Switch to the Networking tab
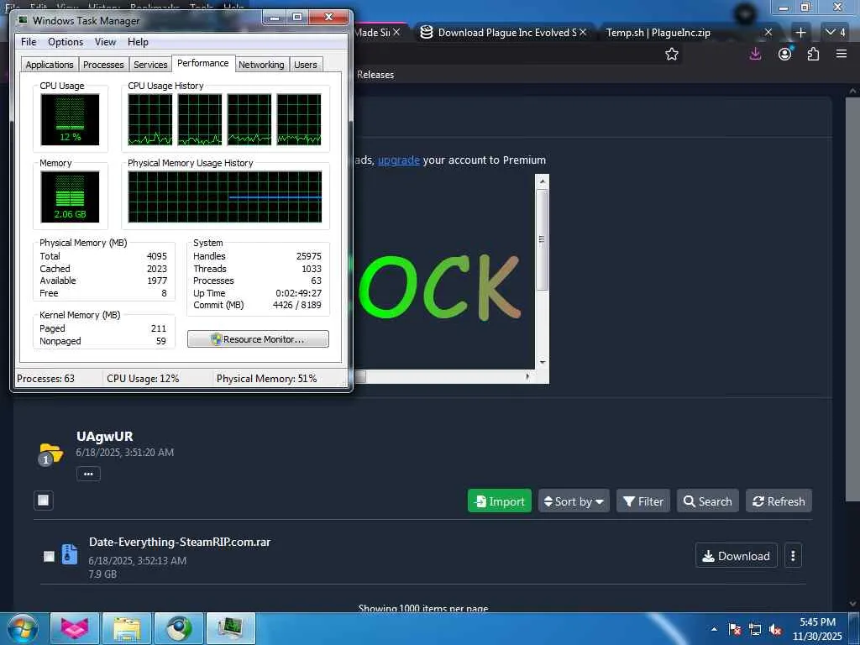 pyautogui.click(x=261, y=65)
